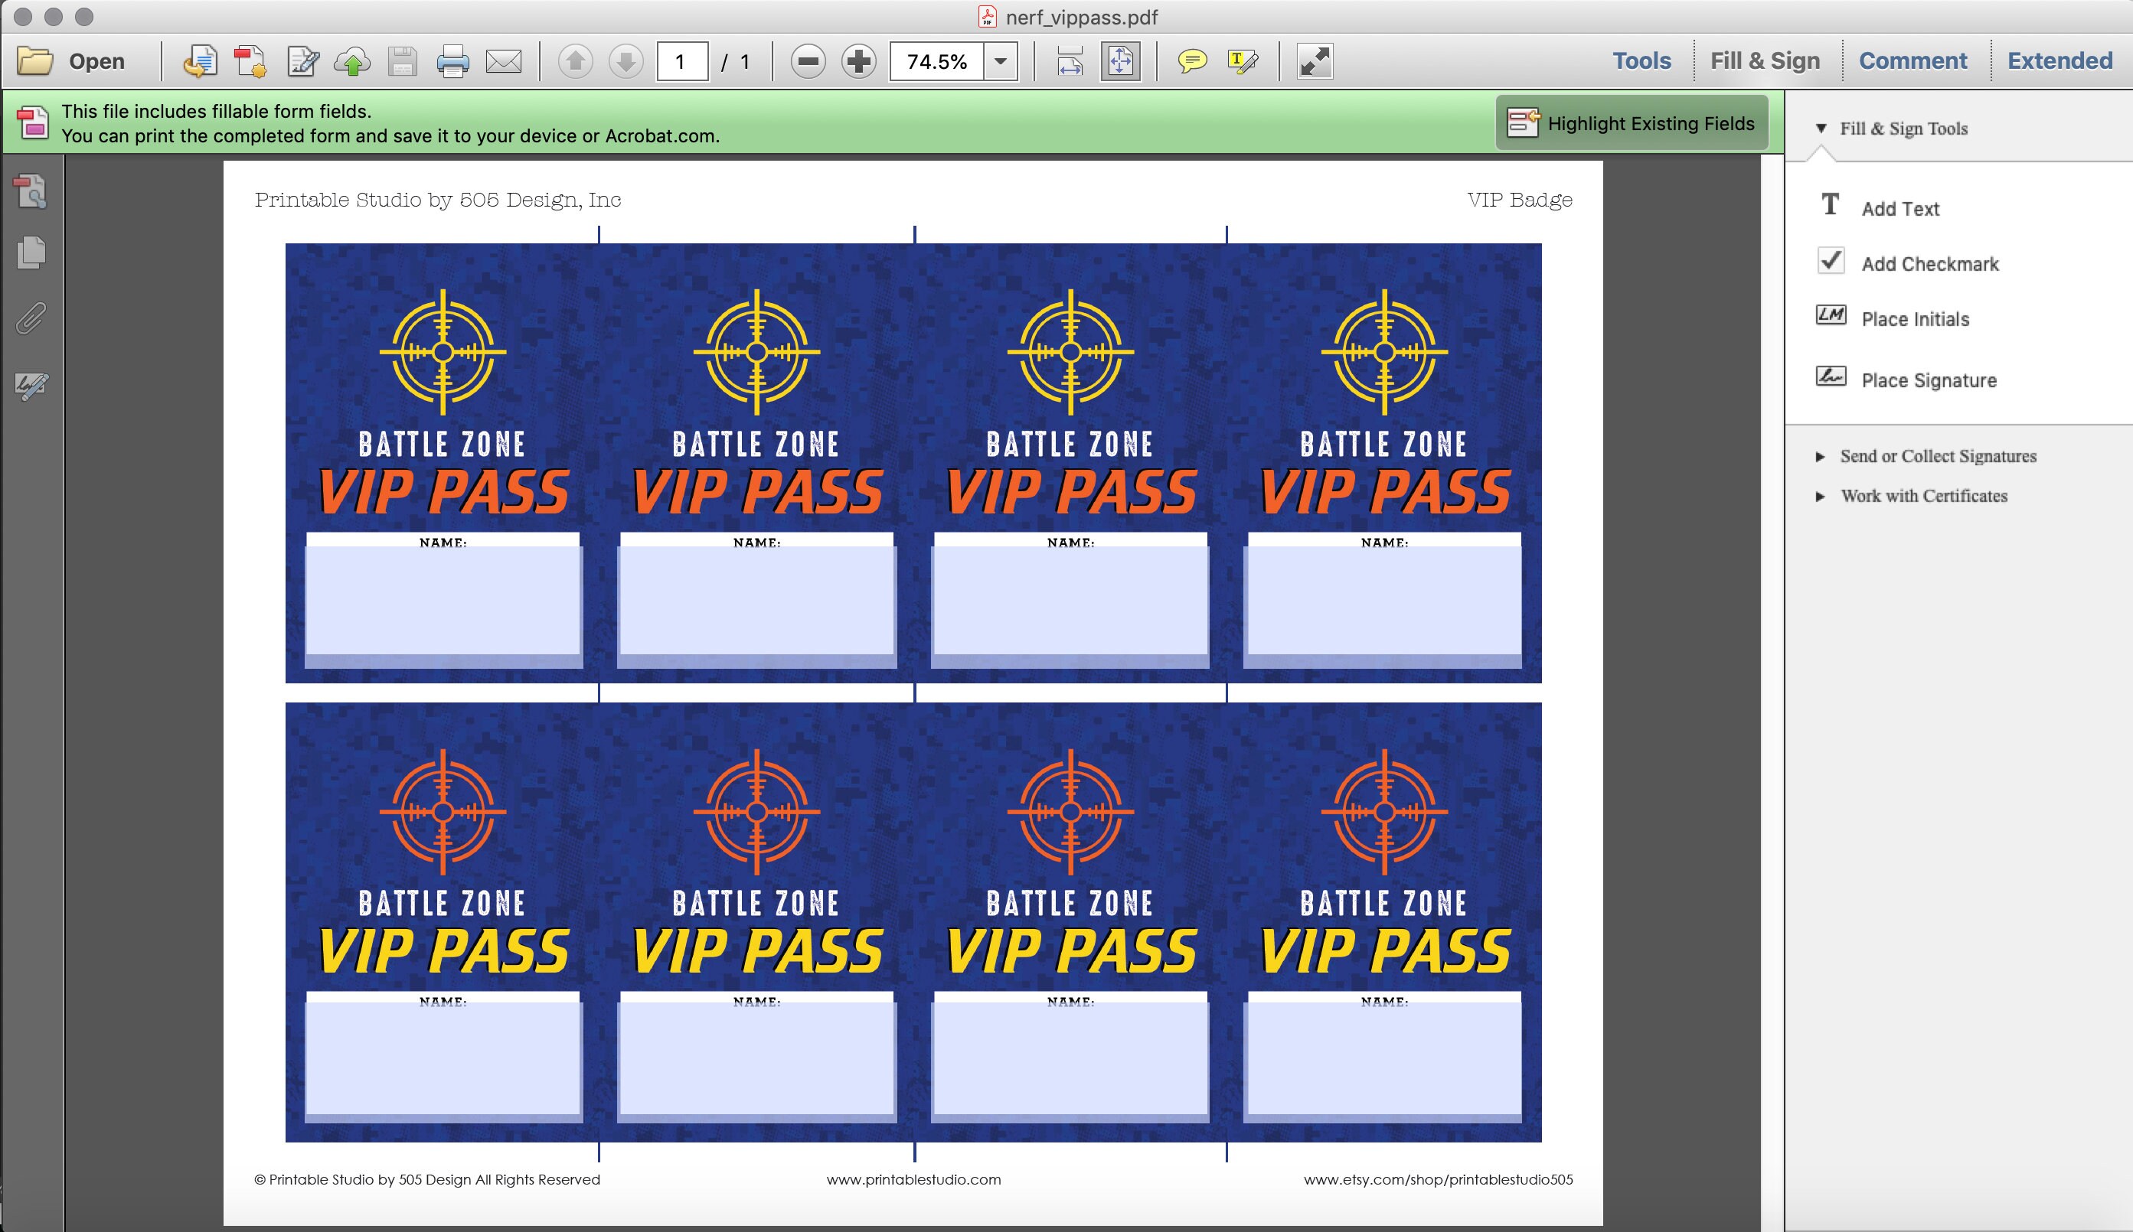Enable the Add Checkmark tool
This screenshot has height=1232, width=2133.
click(1932, 263)
